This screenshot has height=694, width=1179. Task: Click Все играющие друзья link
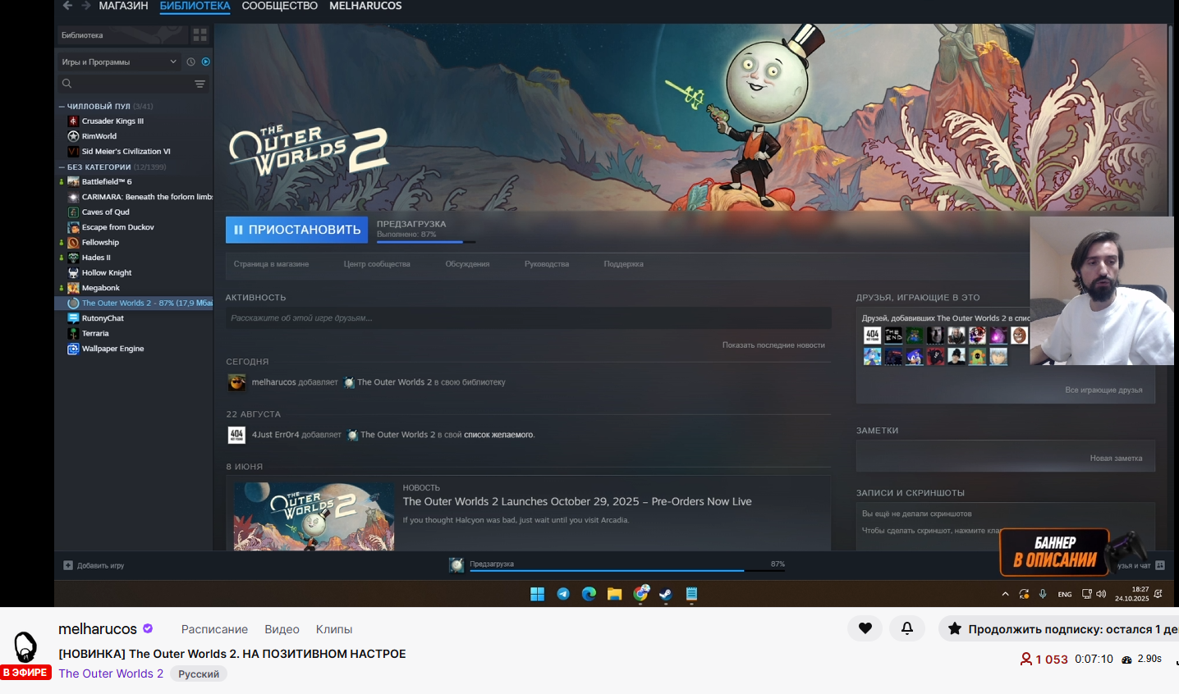point(1103,390)
